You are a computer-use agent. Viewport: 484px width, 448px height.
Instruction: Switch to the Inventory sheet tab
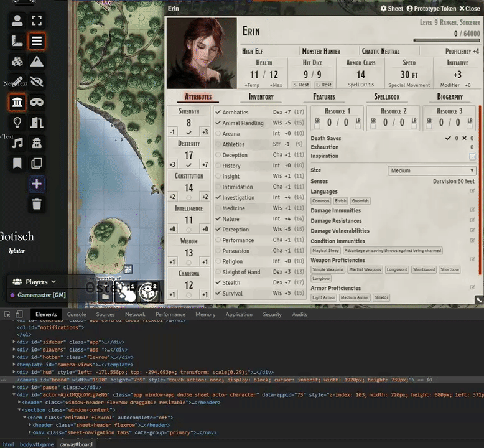click(x=261, y=96)
